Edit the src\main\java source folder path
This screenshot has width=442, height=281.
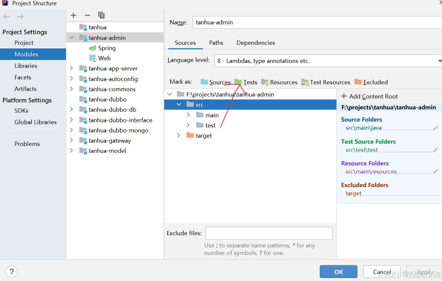pos(436,128)
